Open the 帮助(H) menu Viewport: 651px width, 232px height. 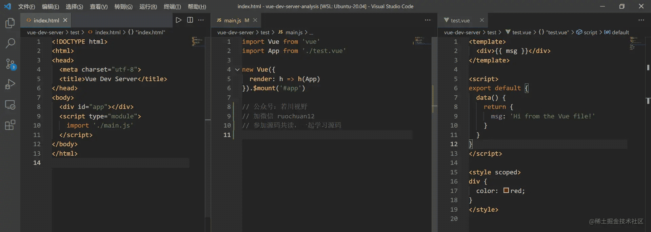197,6
